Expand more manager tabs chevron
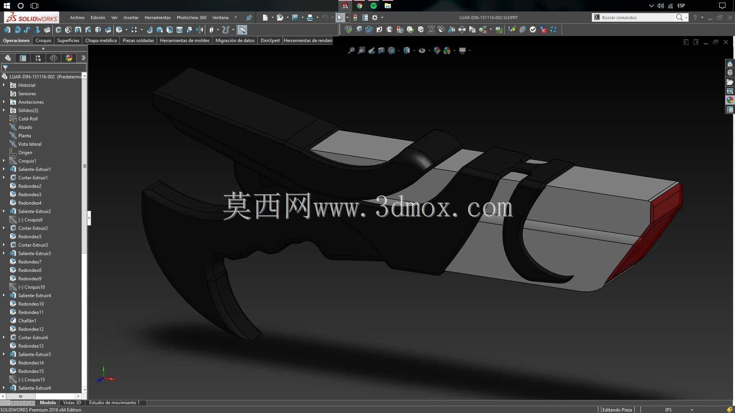The height and width of the screenshot is (413, 735). point(83,58)
